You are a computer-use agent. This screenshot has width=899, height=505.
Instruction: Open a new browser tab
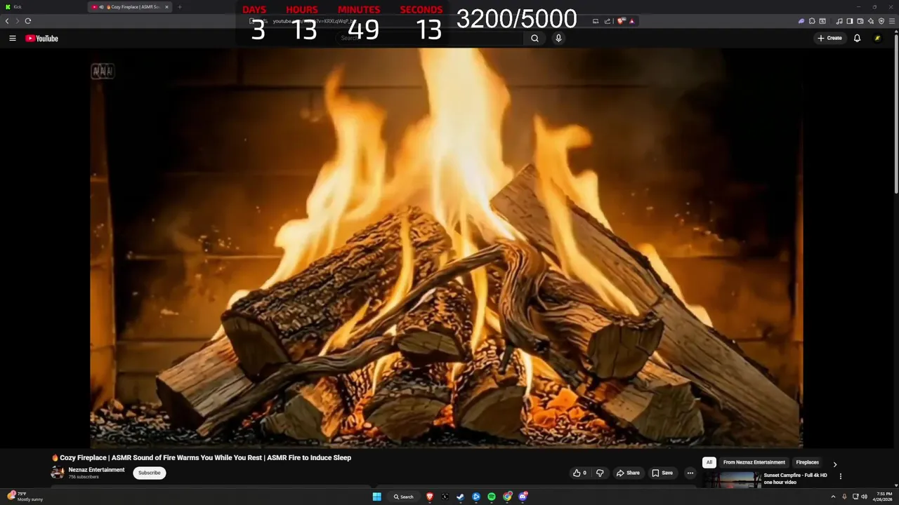click(x=179, y=7)
